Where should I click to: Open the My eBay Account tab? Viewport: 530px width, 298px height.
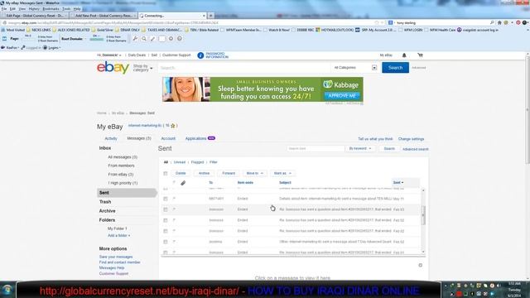click(168, 138)
